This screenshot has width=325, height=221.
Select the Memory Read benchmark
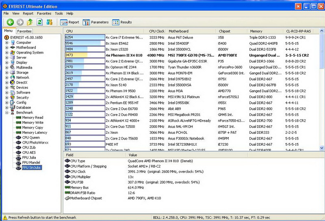[x=32, y=118]
